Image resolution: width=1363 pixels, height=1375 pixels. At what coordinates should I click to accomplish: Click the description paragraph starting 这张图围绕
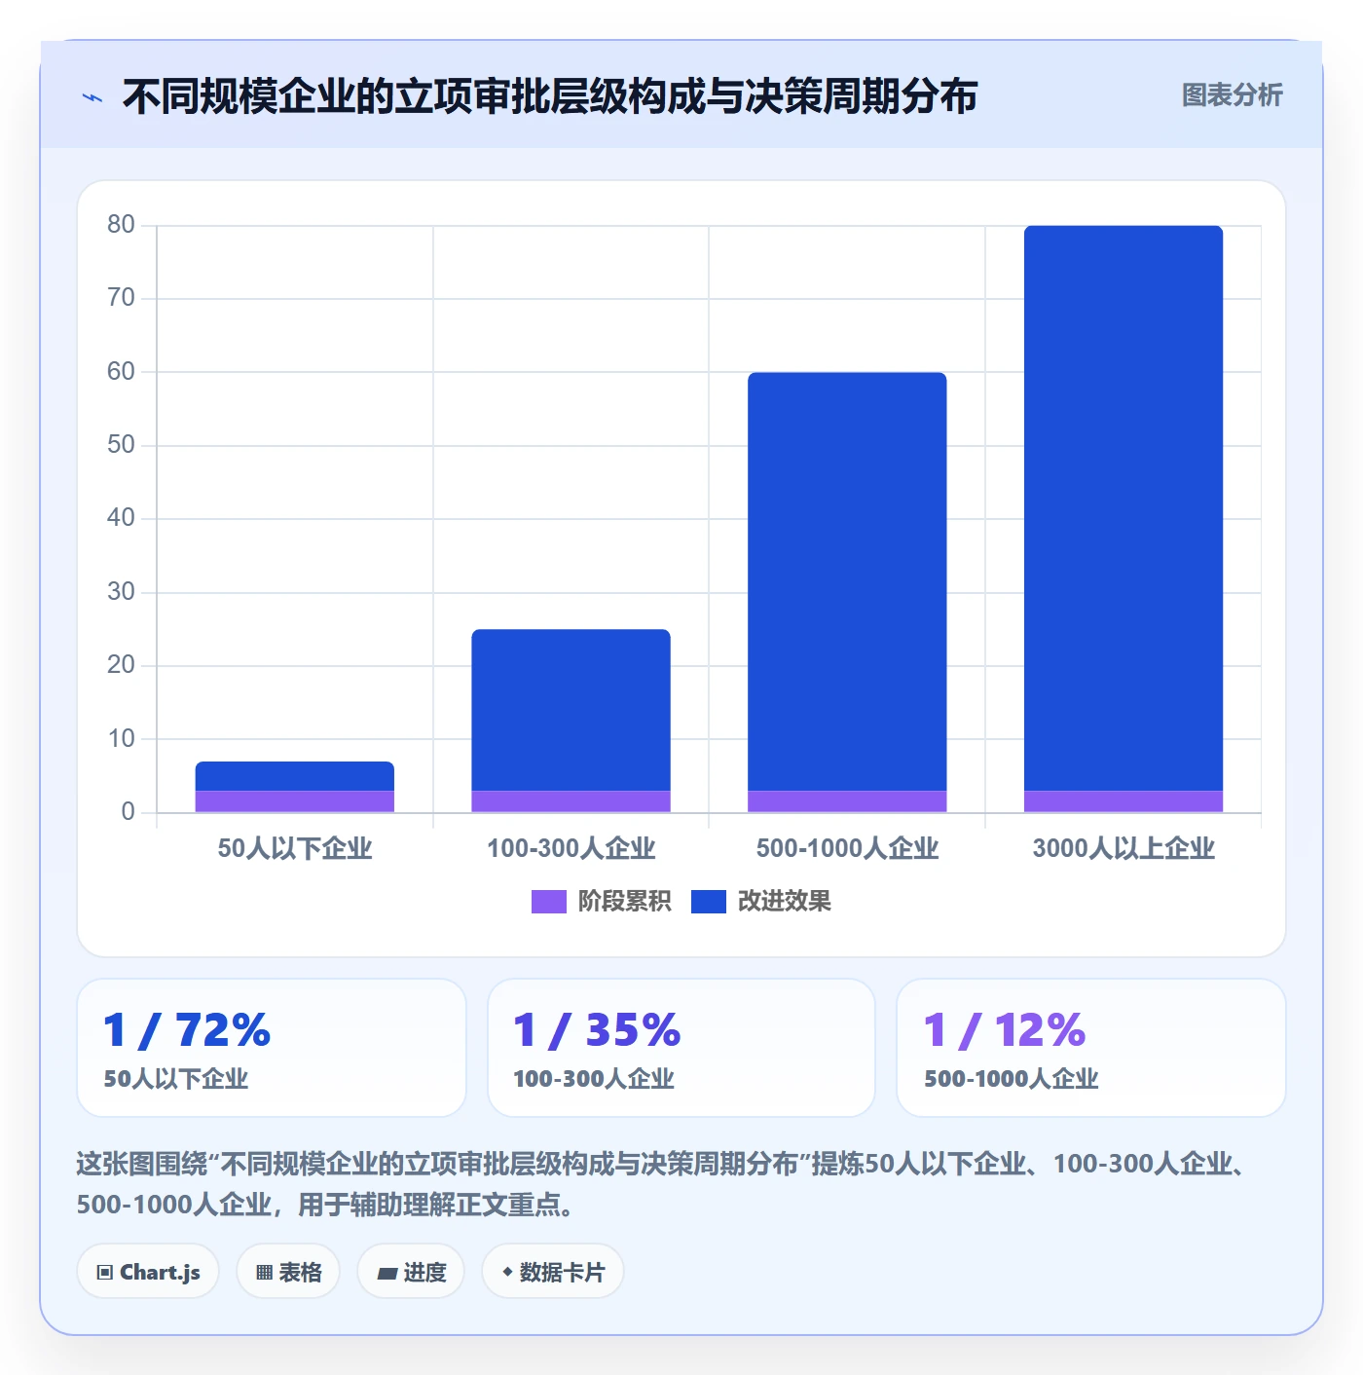(662, 1184)
